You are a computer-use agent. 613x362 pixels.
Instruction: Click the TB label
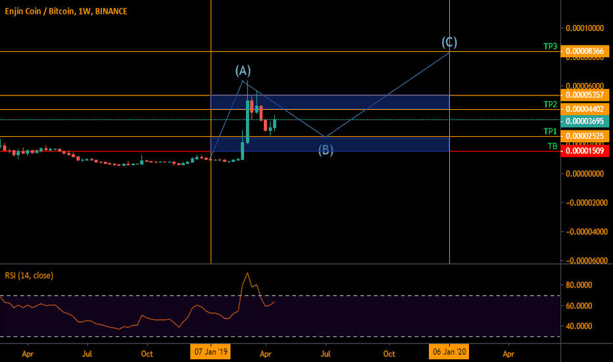[x=552, y=146]
